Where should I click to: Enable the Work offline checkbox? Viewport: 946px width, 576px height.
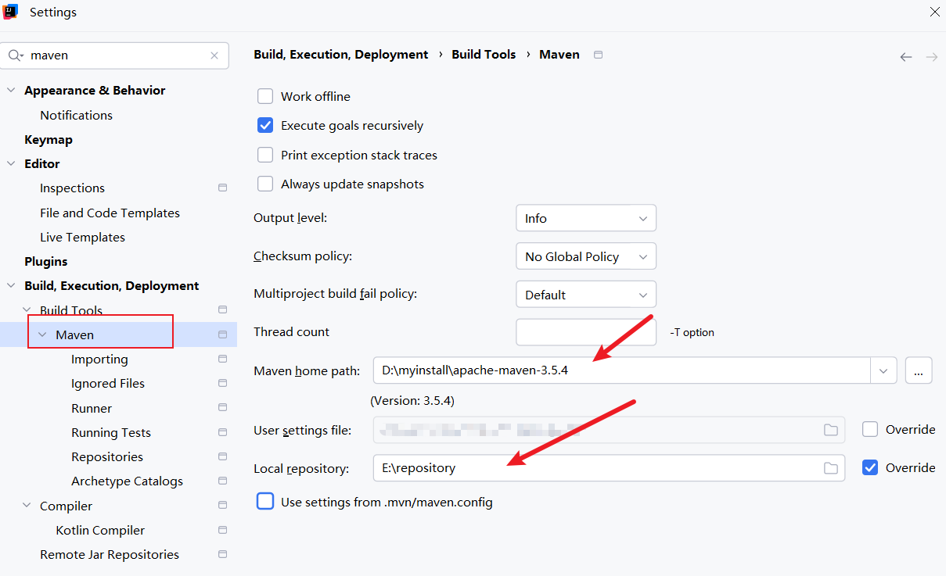click(x=266, y=97)
